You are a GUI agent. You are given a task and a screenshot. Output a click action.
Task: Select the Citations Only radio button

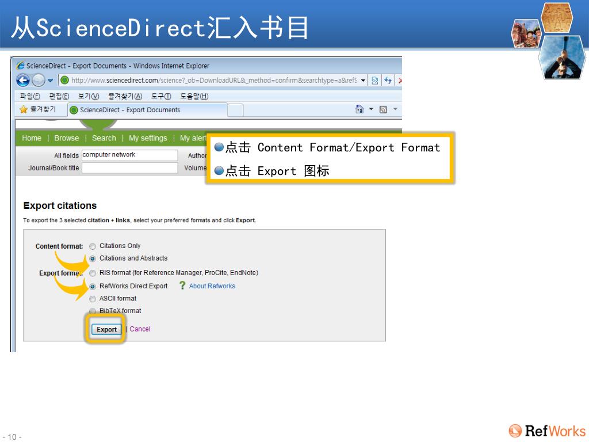tap(93, 246)
